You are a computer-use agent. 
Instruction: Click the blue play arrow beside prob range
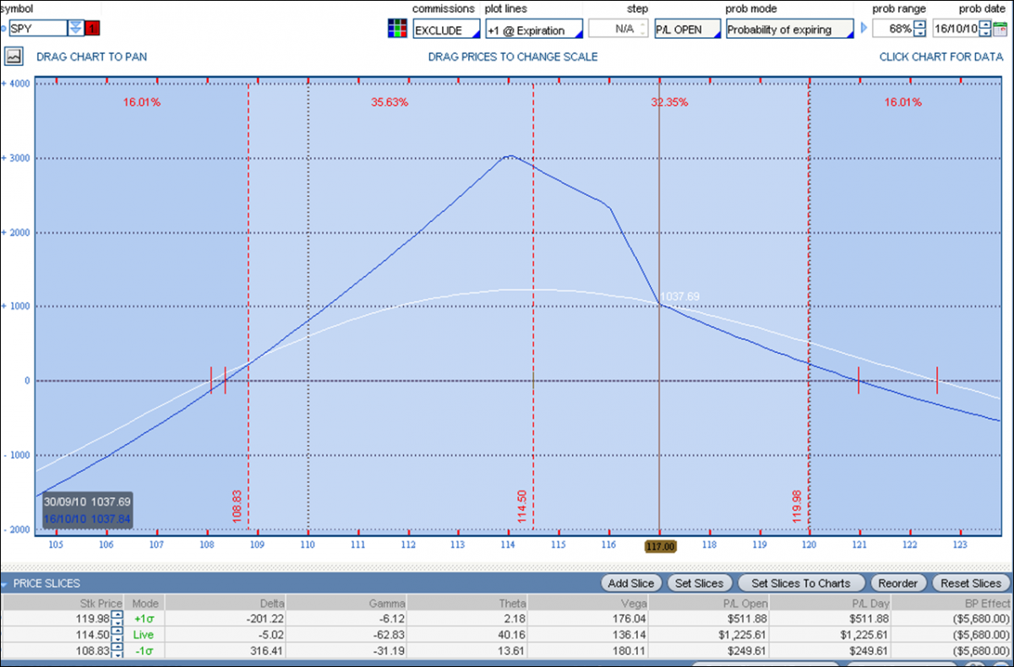(864, 29)
